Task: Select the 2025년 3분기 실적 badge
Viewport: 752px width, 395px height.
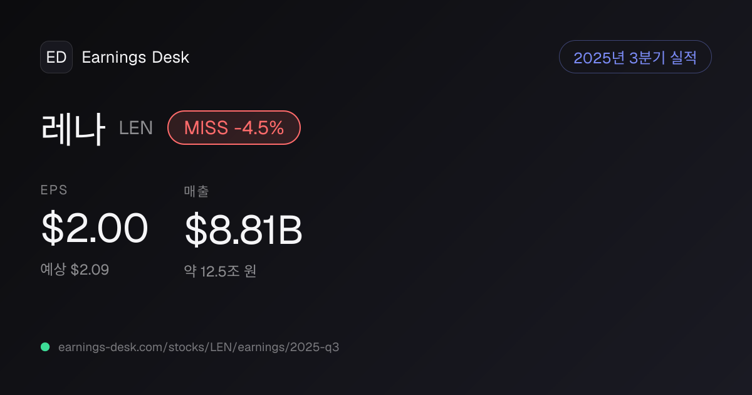Action: point(635,57)
